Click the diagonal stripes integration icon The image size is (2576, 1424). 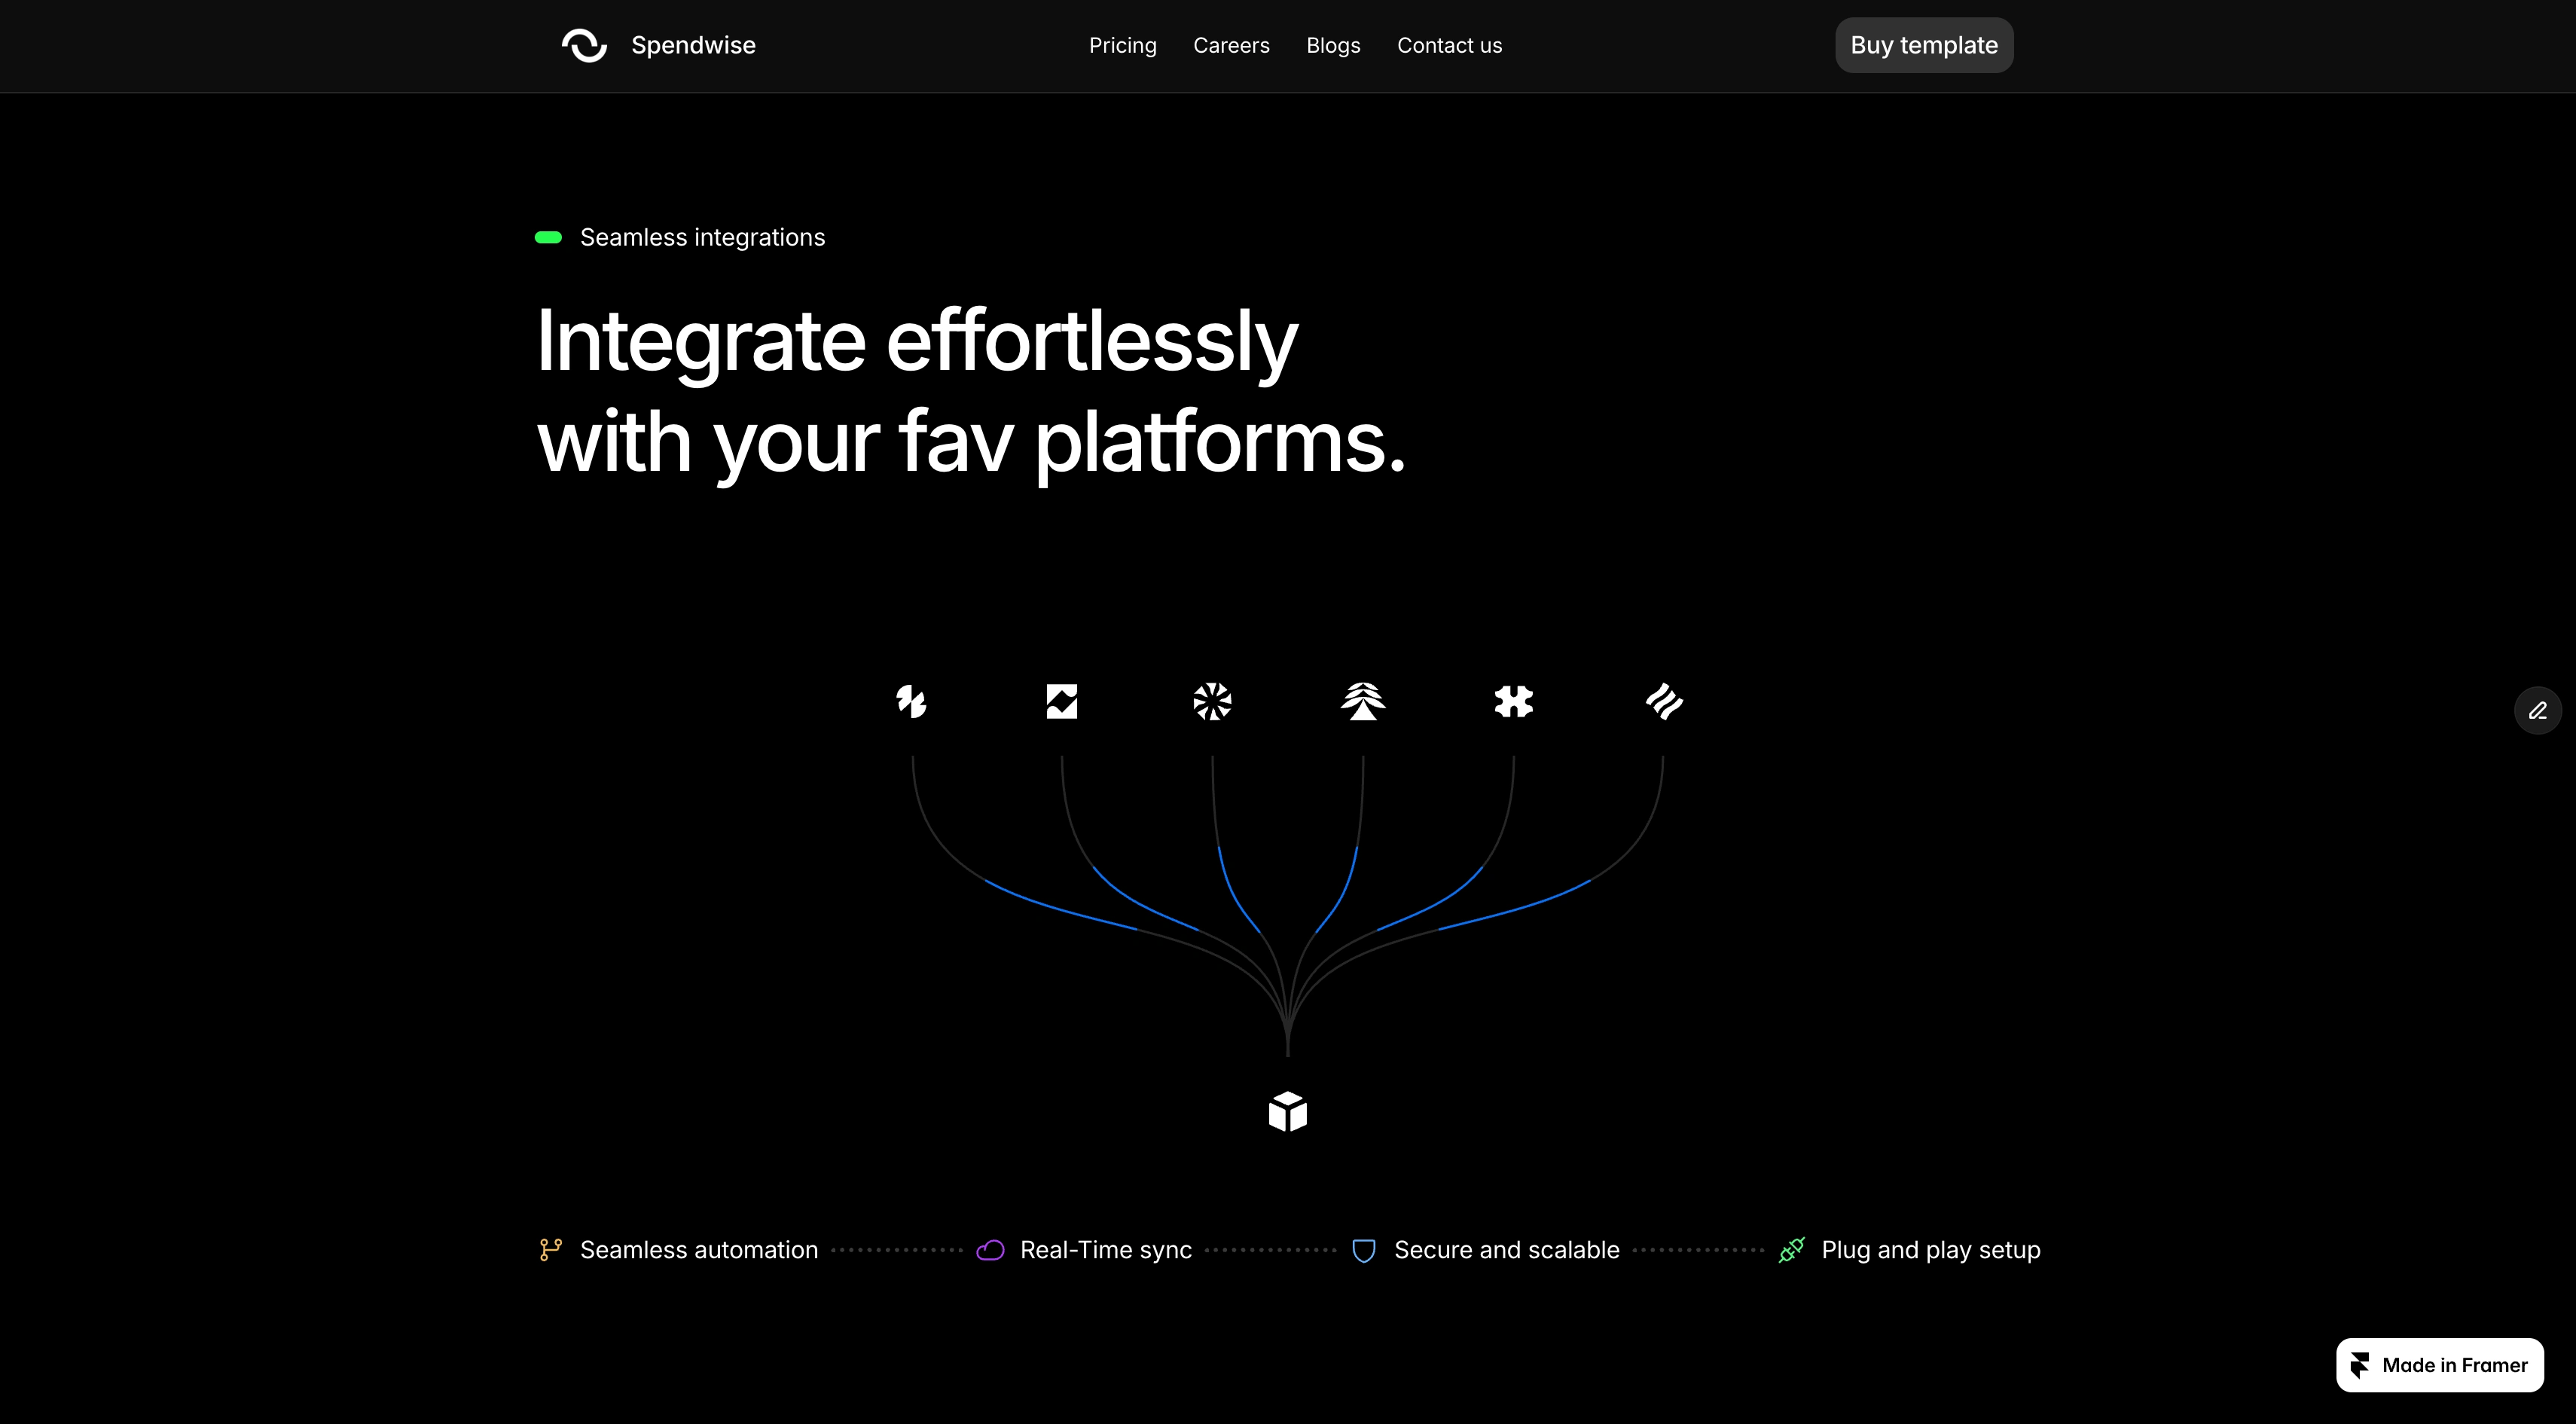click(x=1664, y=701)
